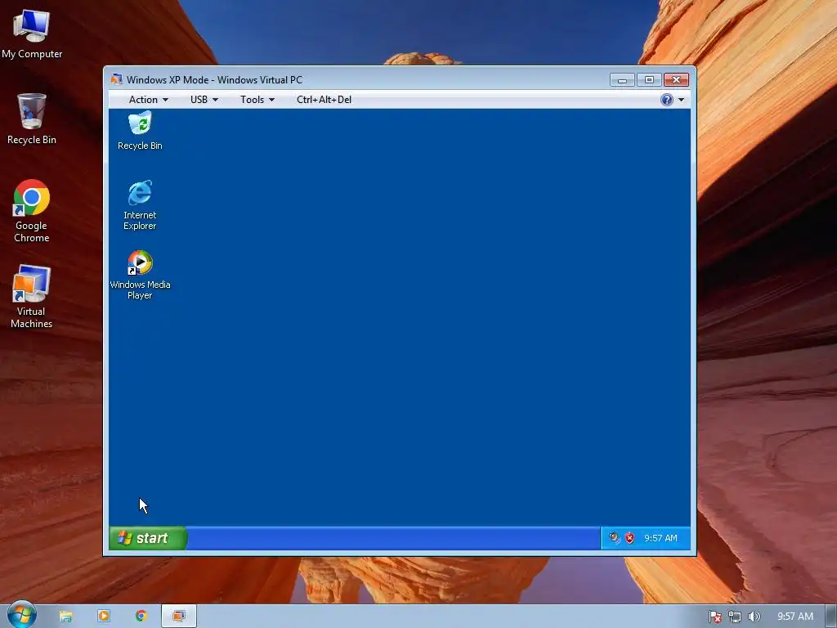Image resolution: width=837 pixels, height=628 pixels.
Task: Select the host desktop Recycle Bin icon
Action: [32, 119]
